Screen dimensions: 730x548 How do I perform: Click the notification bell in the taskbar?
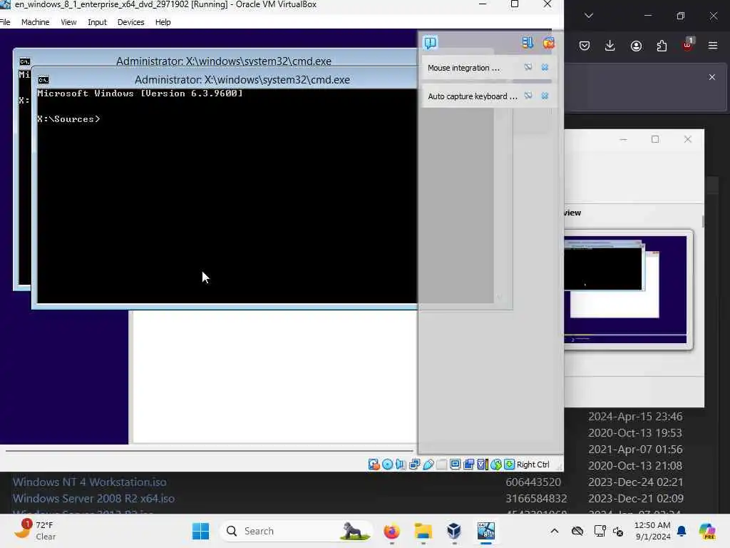(682, 531)
